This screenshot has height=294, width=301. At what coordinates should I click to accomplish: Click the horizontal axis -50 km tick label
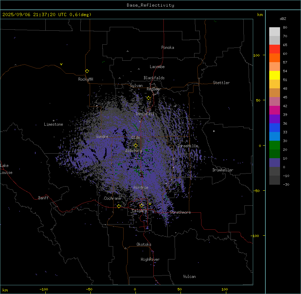(x=89, y=289)
